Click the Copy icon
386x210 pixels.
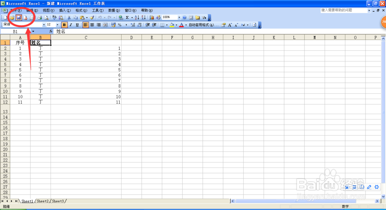coord(76,17)
